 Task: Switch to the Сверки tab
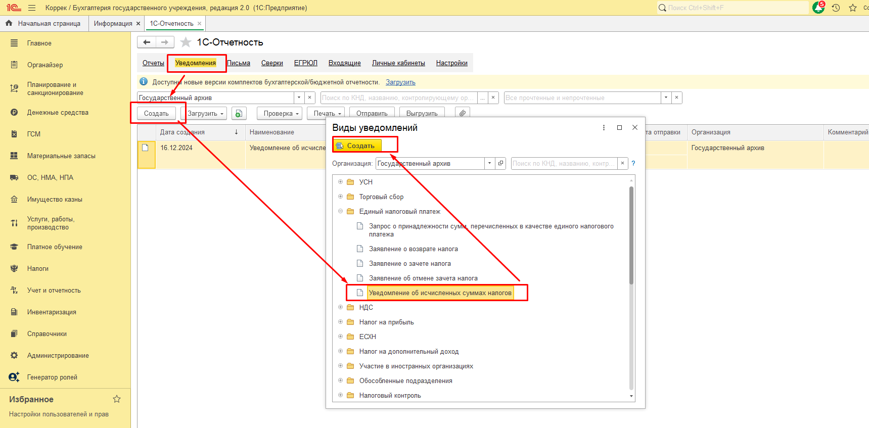(x=272, y=63)
